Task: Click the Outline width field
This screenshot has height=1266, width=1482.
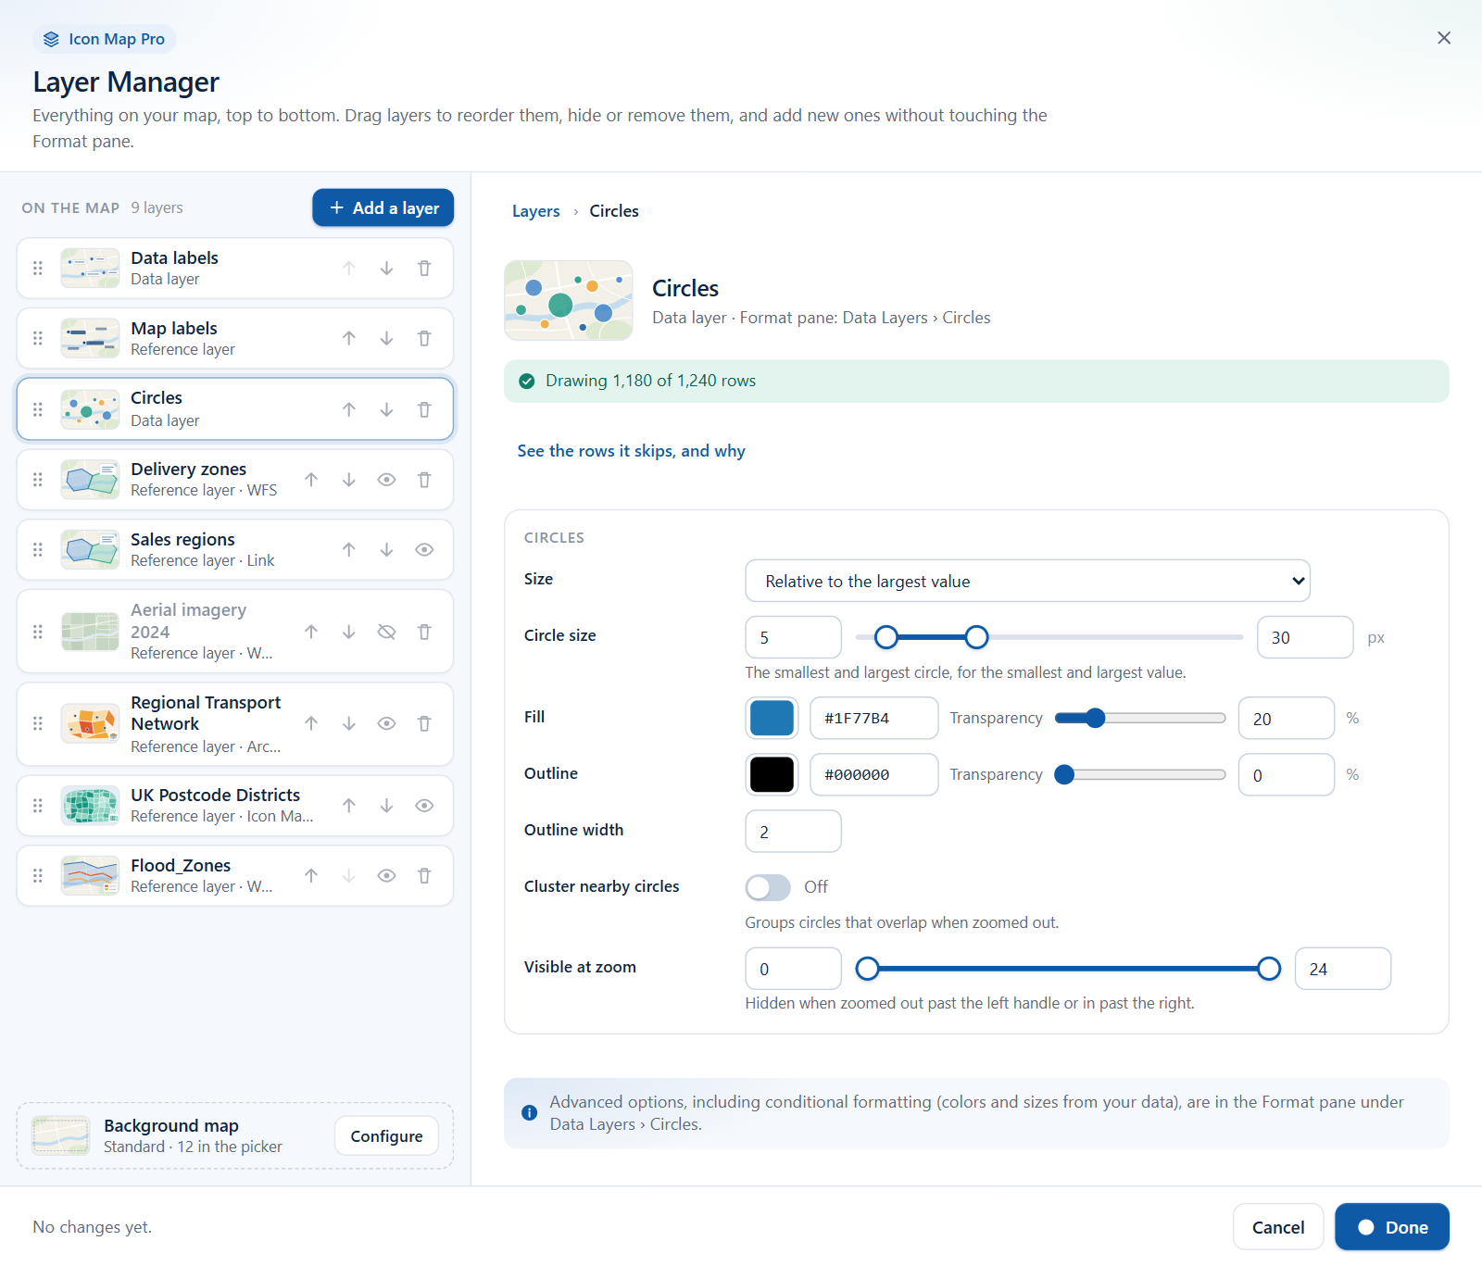Action: tap(793, 832)
